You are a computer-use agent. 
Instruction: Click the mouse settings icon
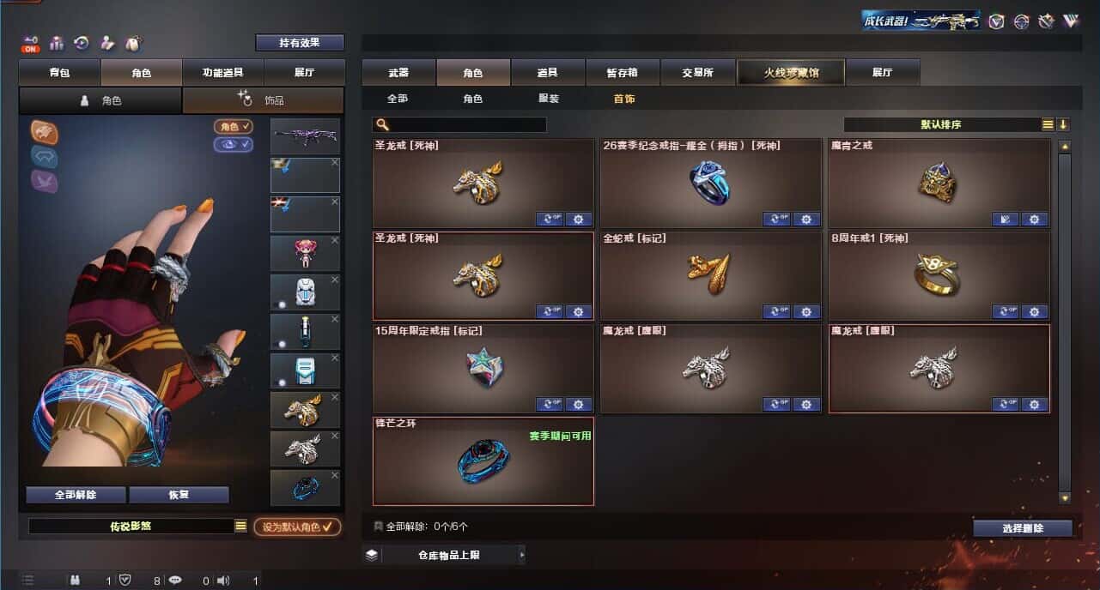(x=133, y=43)
